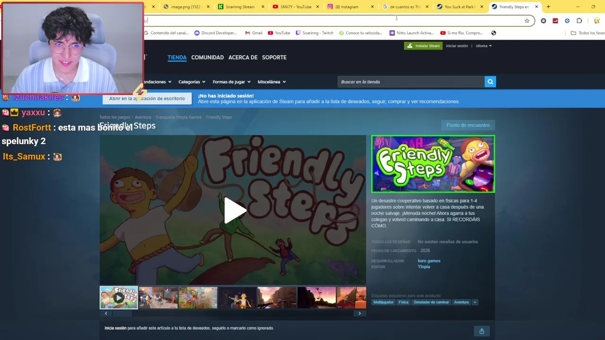Click the red extension icon in toolbar
605x340 pixels.
click(555, 21)
